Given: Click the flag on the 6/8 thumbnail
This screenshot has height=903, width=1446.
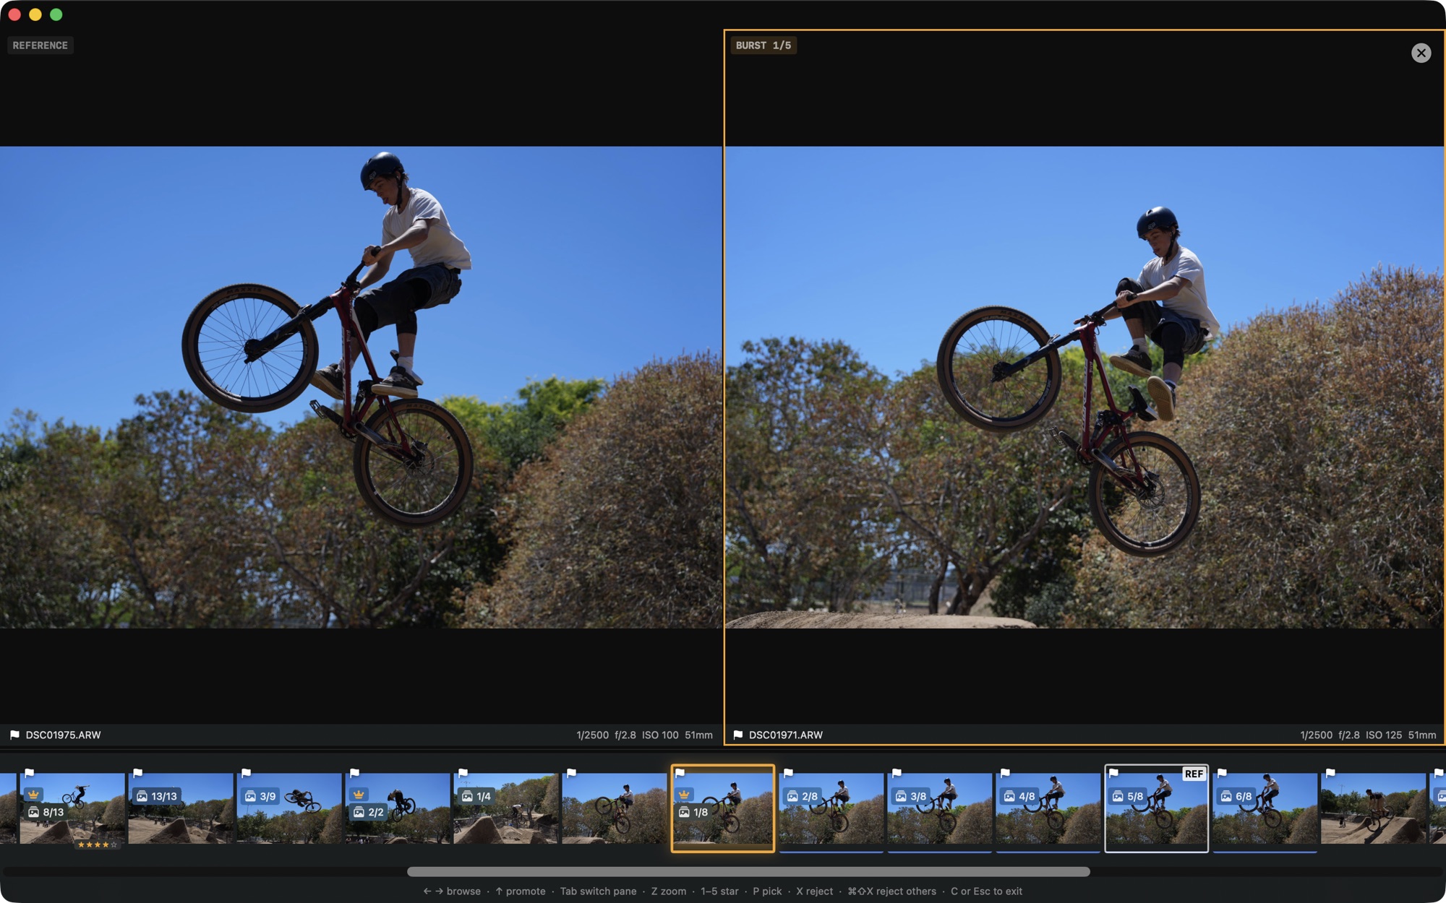Looking at the screenshot, I should pyautogui.click(x=1223, y=773).
